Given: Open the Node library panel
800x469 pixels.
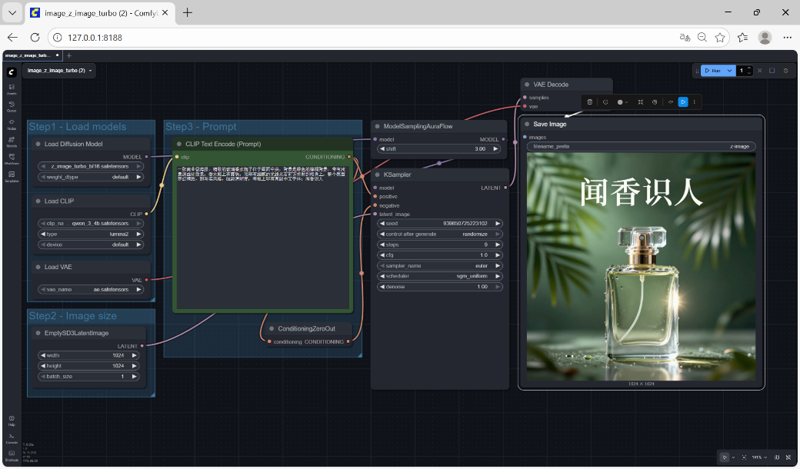Looking at the screenshot, I should [x=12, y=124].
